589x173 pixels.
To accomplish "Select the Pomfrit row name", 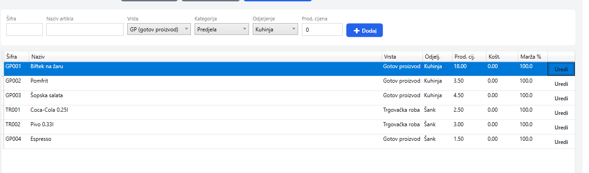I will pos(39,81).
